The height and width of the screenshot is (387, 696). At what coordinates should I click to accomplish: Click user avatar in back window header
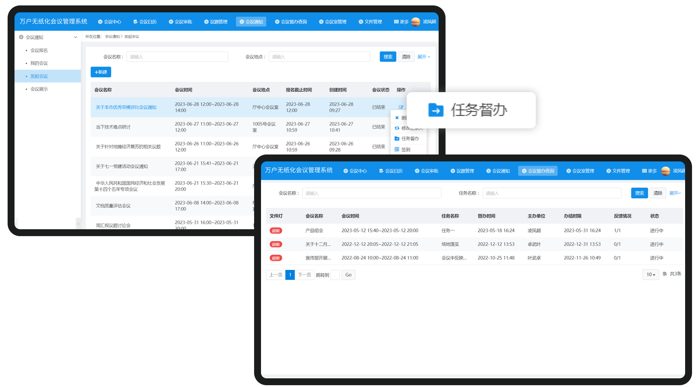pyautogui.click(x=416, y=22)
